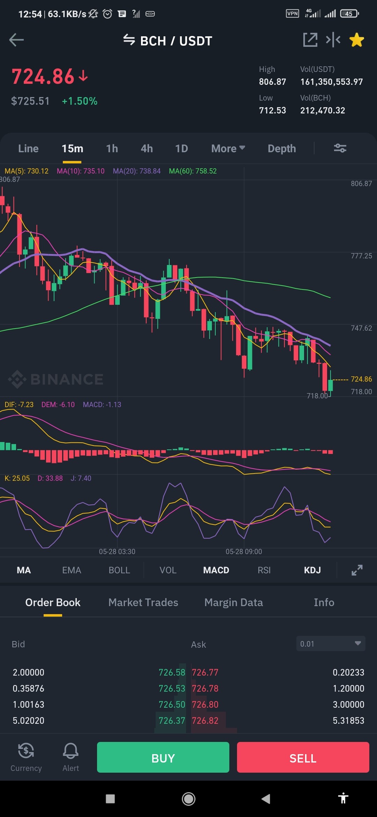The image size is (377, 817).
Task: Open the 0.01 precision dropdown
Action: tap(331, 643)
